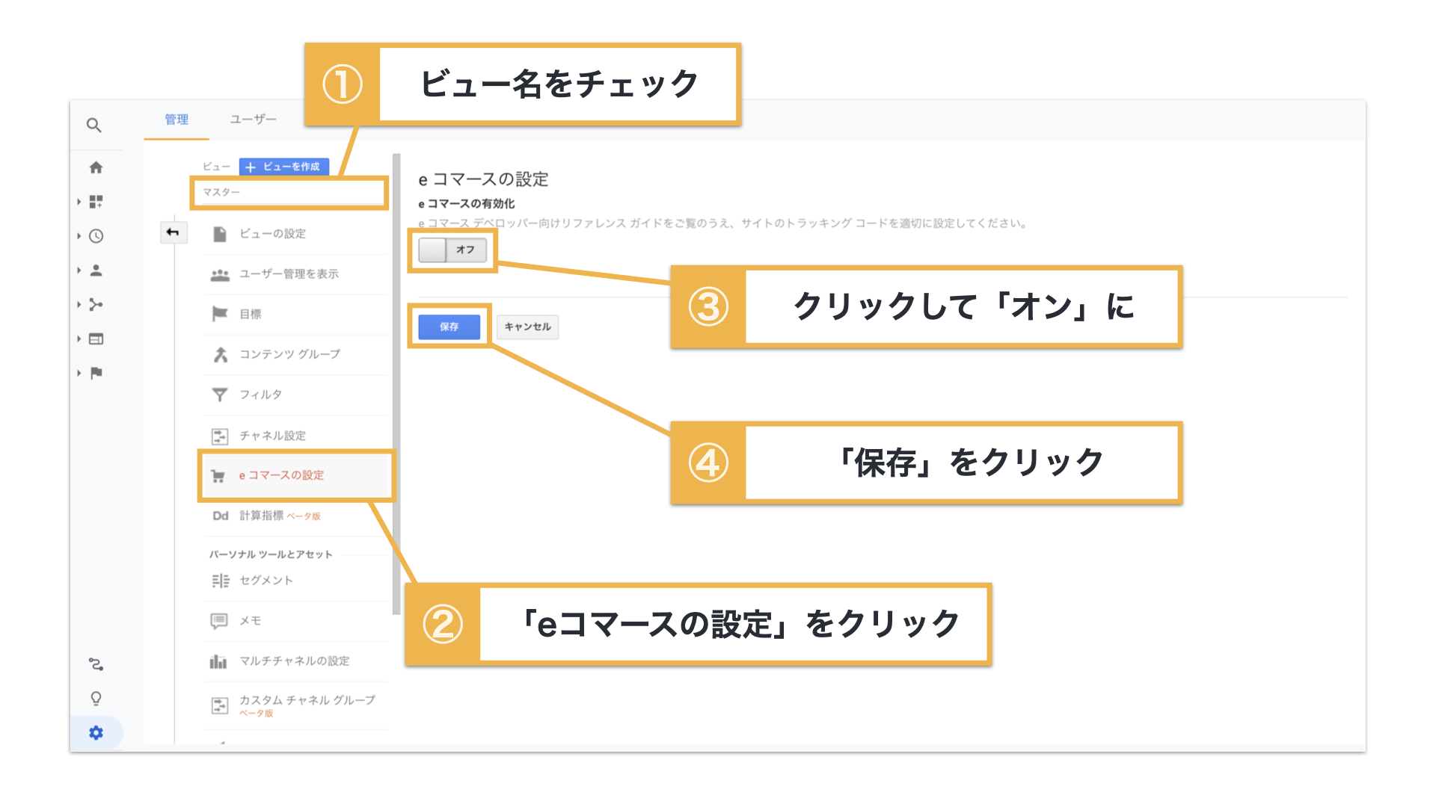Click the パーソナル ツールとアセット section label
This screenshot has height=807, width=1436.
click(x=271, y=554)
